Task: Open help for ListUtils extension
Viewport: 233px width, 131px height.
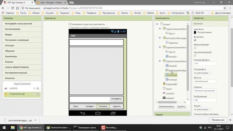Action: pos(34,88)
